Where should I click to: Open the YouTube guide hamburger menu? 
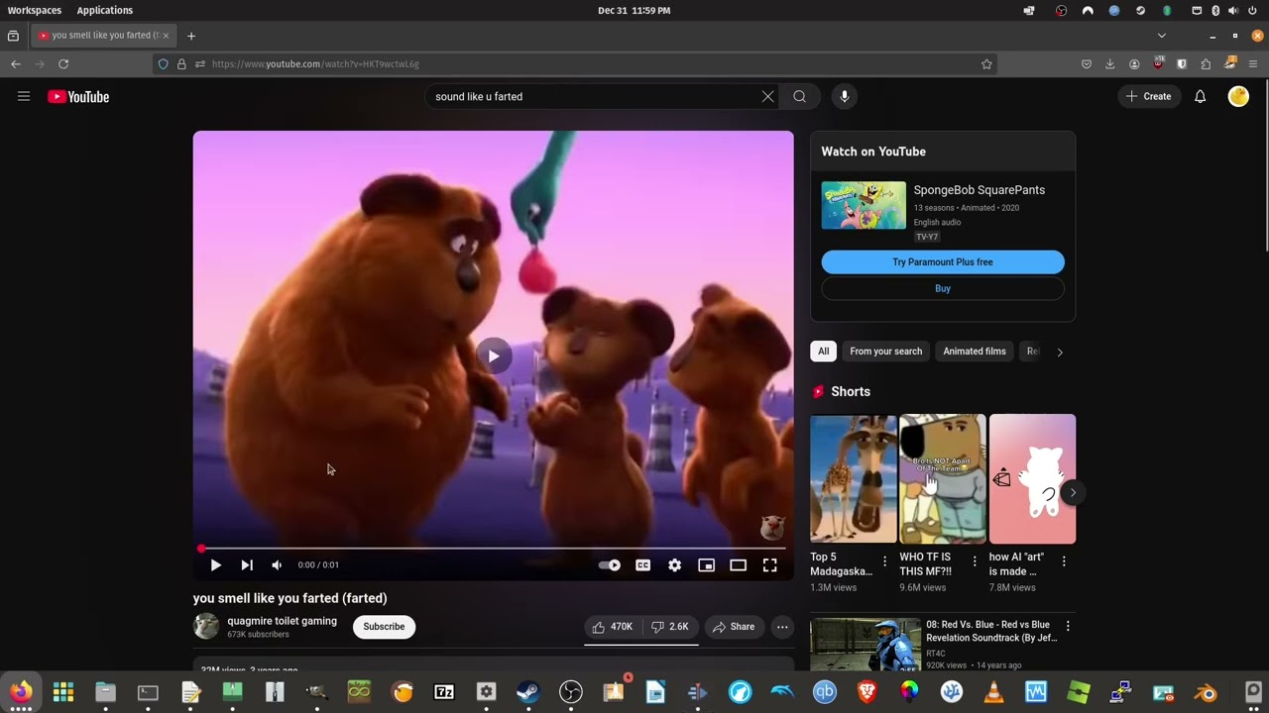pyautogui.click(x=24, y=96)
